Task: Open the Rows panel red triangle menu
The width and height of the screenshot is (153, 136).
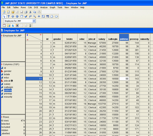Action: coord(2,117)
